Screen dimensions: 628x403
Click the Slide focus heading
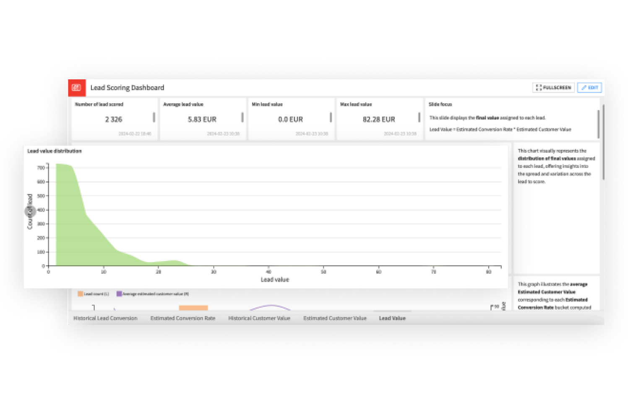(440, 104)
